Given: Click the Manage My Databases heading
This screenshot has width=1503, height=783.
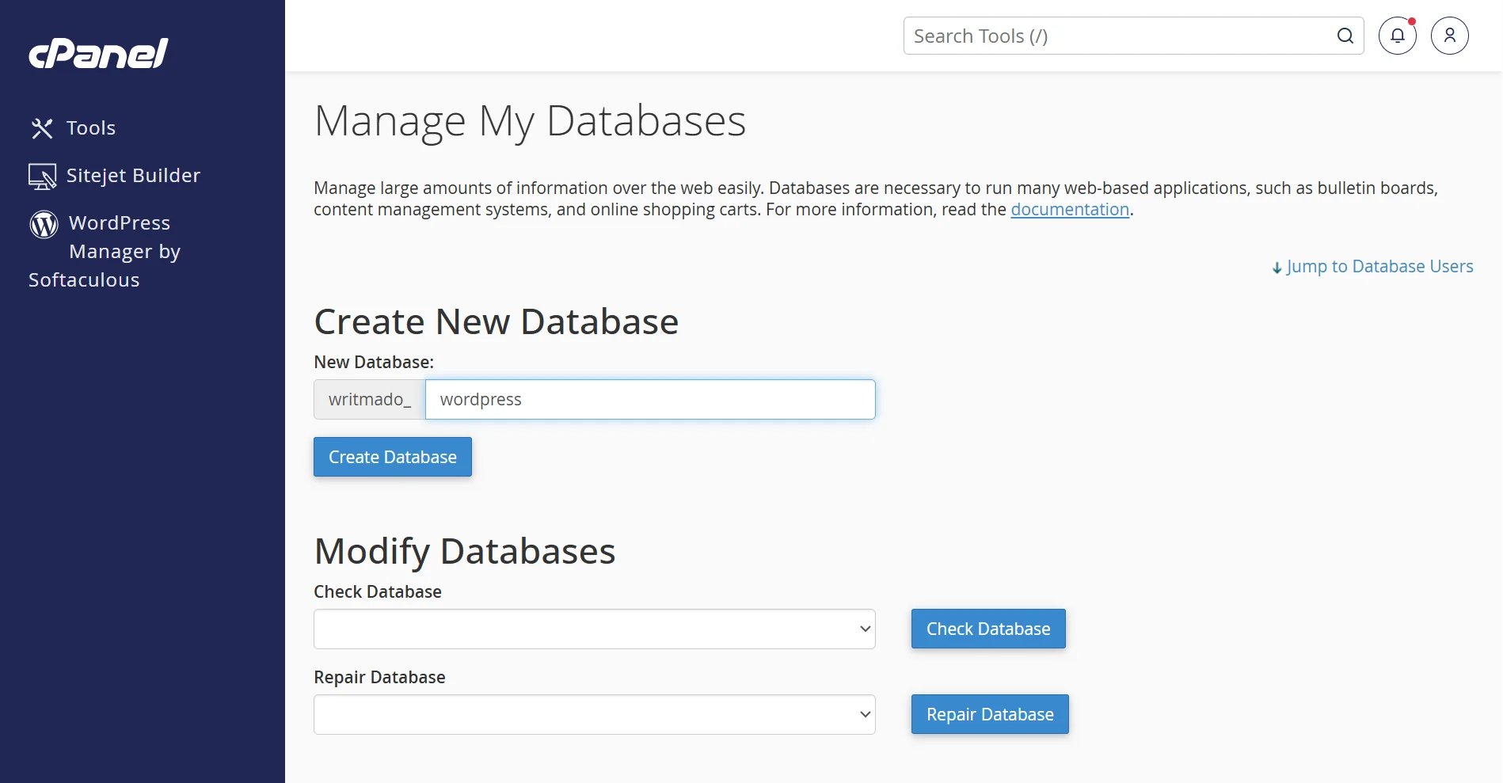Looking at the screenshot, I should tap(530, 121).
